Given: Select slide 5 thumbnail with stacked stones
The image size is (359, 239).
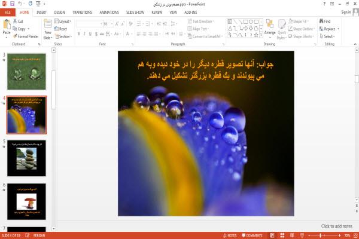Looking at the screenshot, I should click(26, 158).
